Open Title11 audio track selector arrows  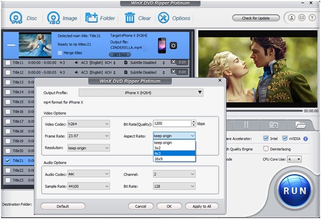[114, 63]
